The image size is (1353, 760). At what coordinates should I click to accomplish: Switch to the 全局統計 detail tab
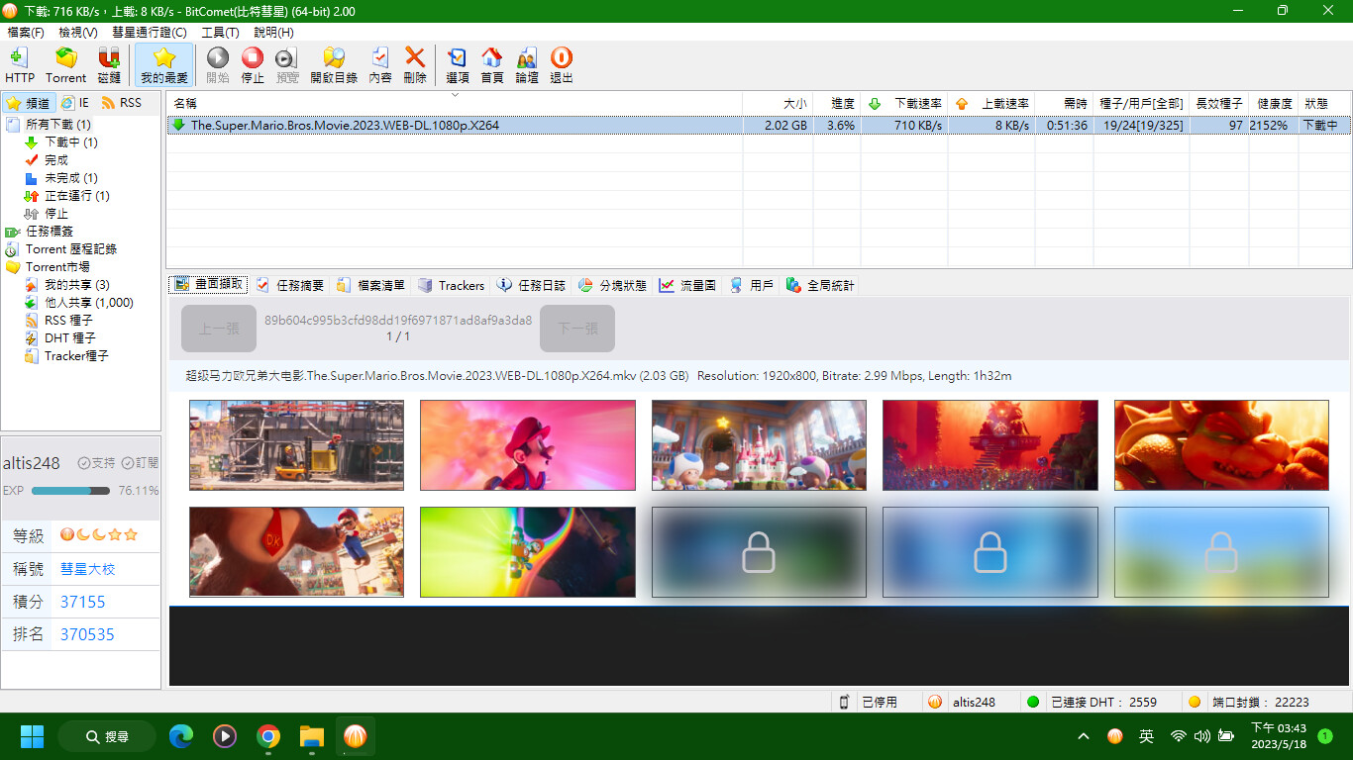[820, 285]
